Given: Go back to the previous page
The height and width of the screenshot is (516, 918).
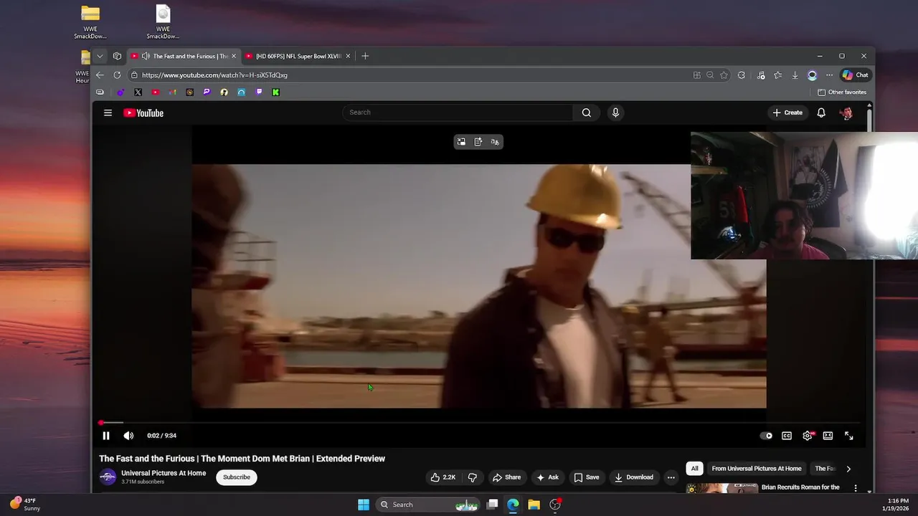Looking at the screenshot, I should click(100, 75).
